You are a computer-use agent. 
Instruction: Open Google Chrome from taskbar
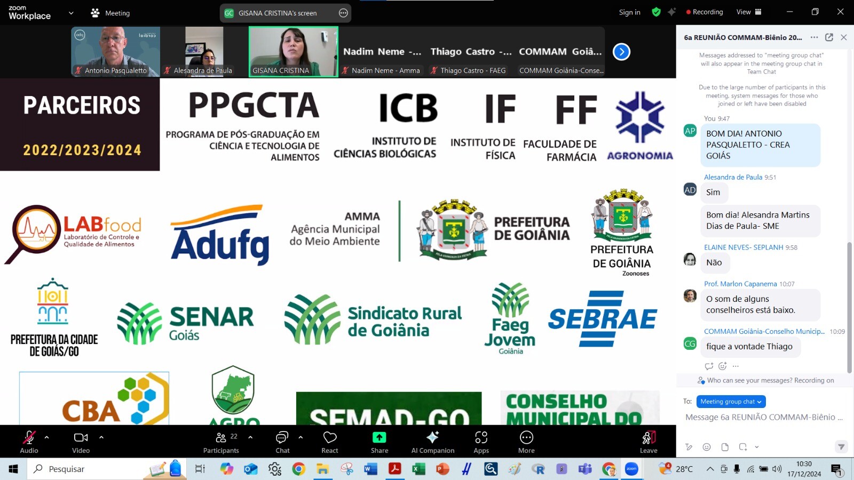[298, 469]
